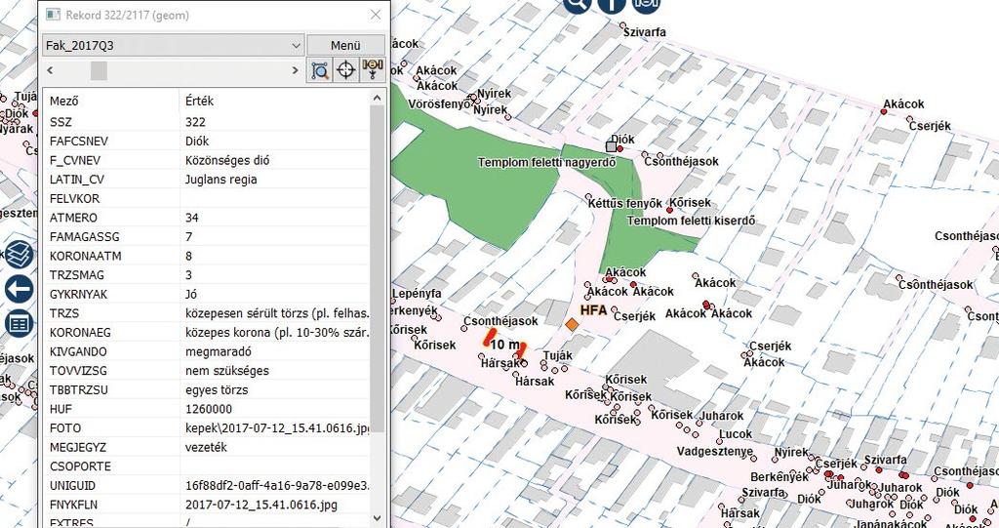Screen dimensions: 999x528
Task: Click the Vörösfenyő map label
Action: pyautogui.click(x=440, y=104)
